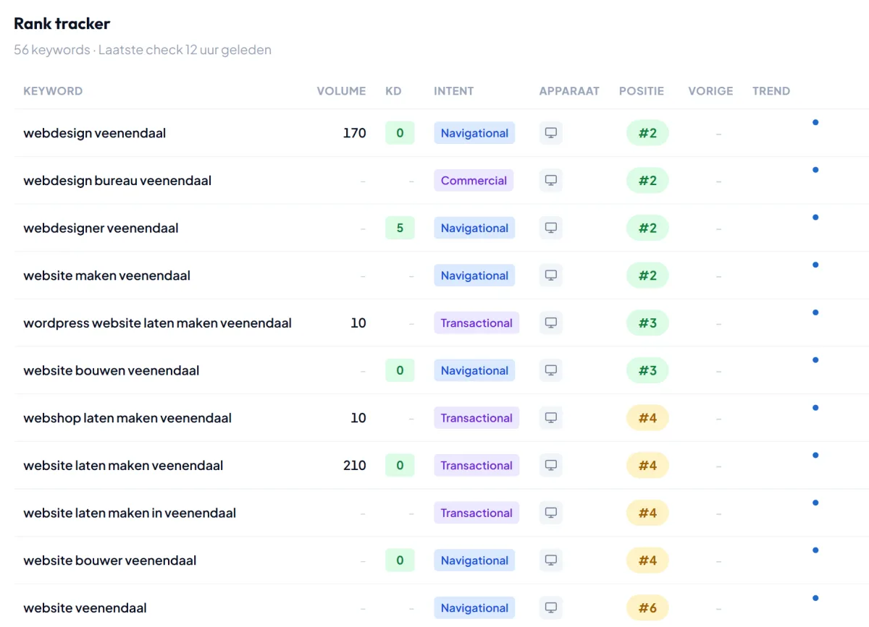Click desktop device icon for website bouwen veenendaal

(550, 370)
